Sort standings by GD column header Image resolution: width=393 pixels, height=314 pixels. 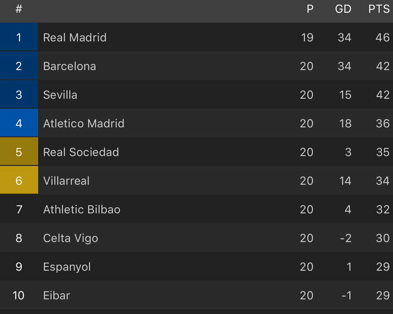[343, 9]
